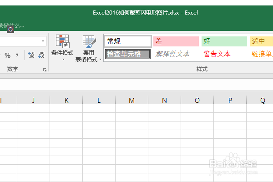Apply the 链接单元格 (Linked Cell) style

click(x=261, y=54)
